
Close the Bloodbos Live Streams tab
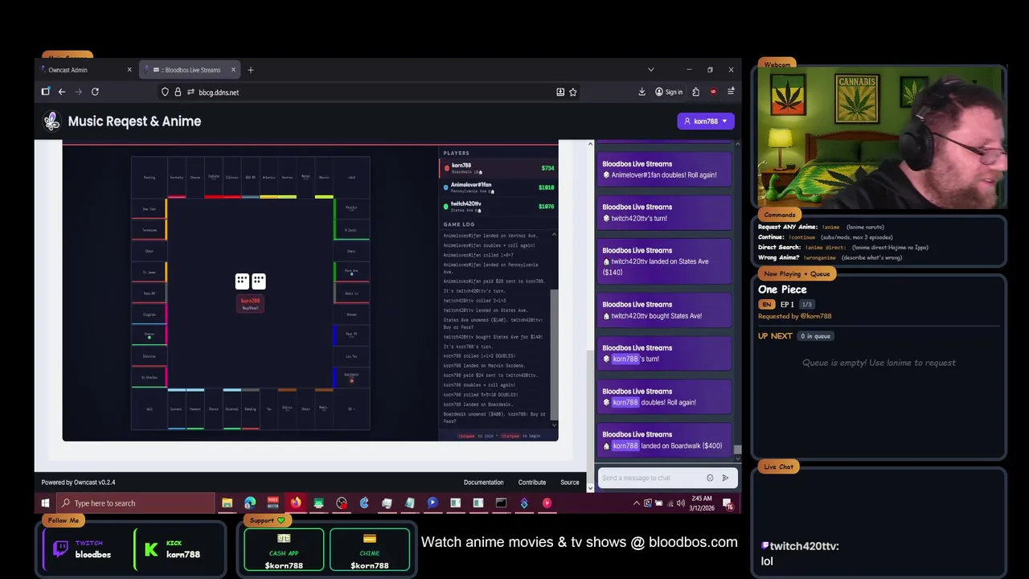click(x=233, y=70)
